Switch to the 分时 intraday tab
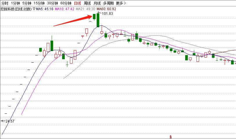Viewport: 236px width, 139px height. [x=5, y=3]
